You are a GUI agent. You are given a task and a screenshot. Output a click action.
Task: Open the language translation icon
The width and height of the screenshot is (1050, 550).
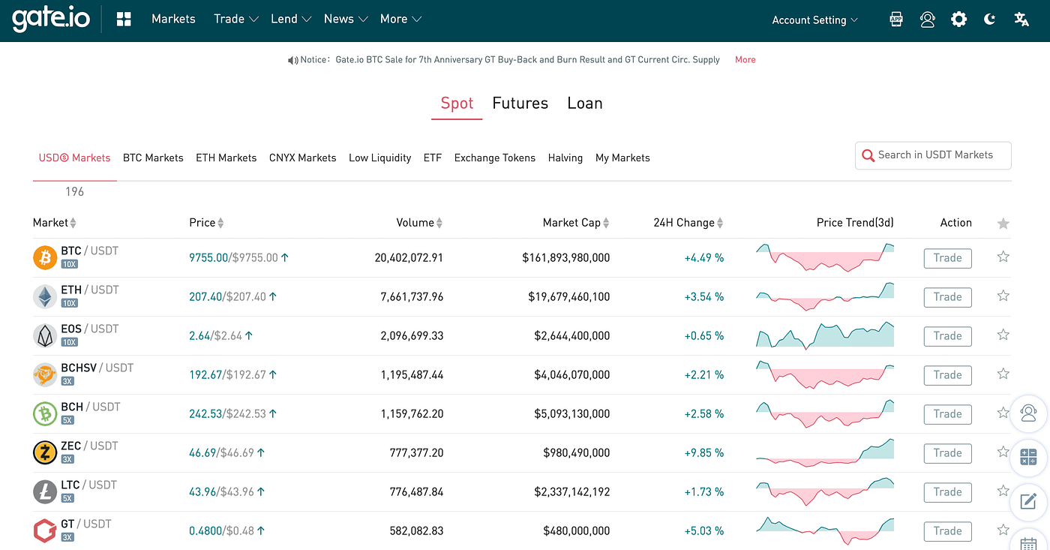(1021, 20)
